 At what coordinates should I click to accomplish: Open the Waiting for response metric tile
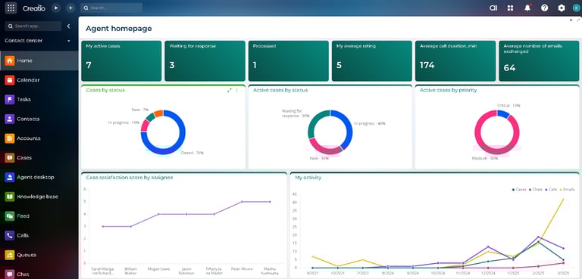pos(205,60)
